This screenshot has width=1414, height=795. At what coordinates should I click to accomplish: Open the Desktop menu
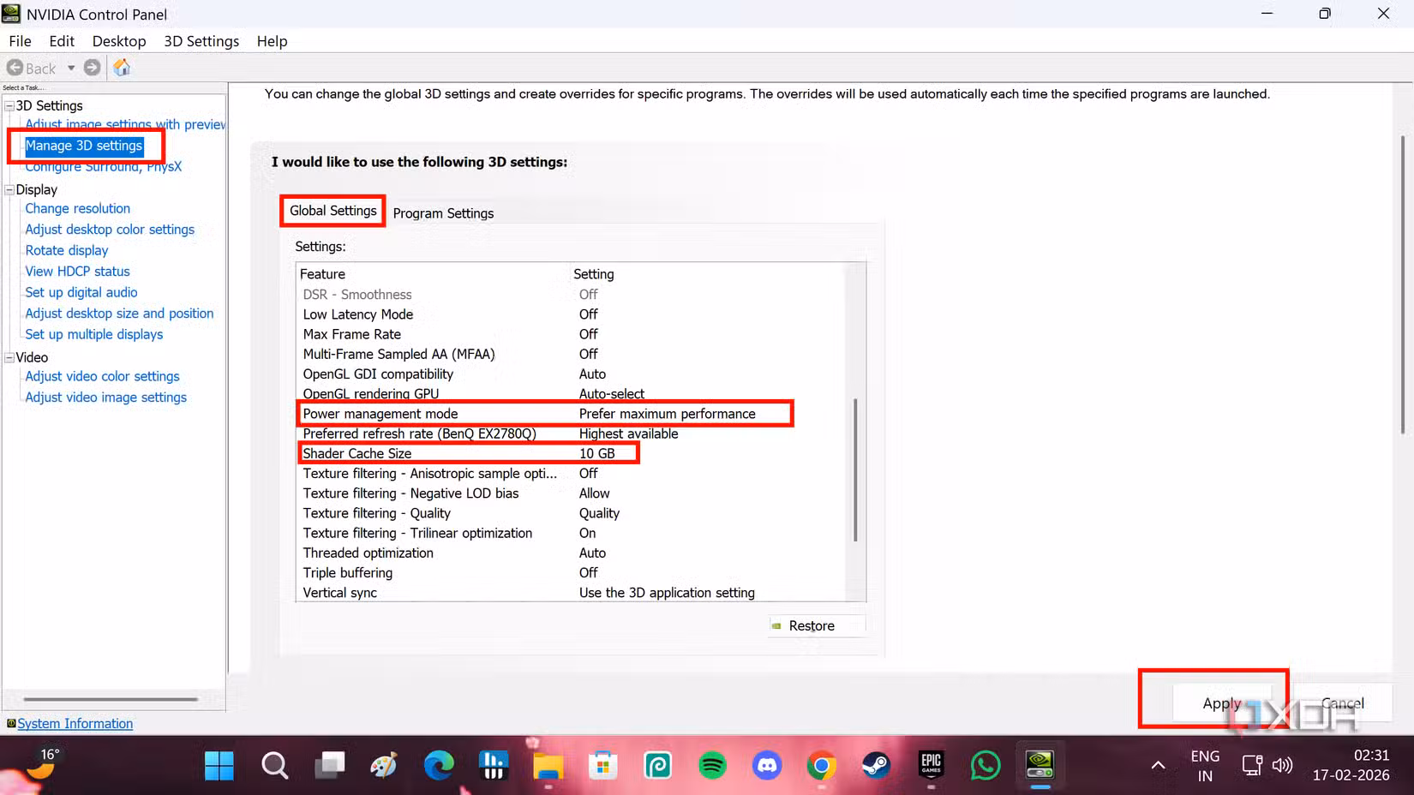pyautogui.click(x=119, y=41)
